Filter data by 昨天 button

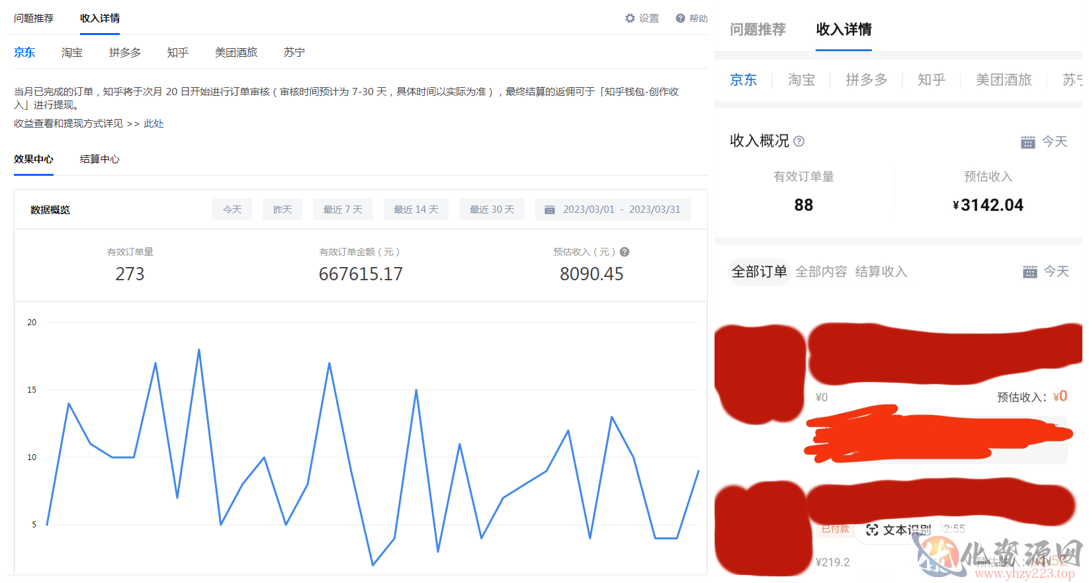283,210
